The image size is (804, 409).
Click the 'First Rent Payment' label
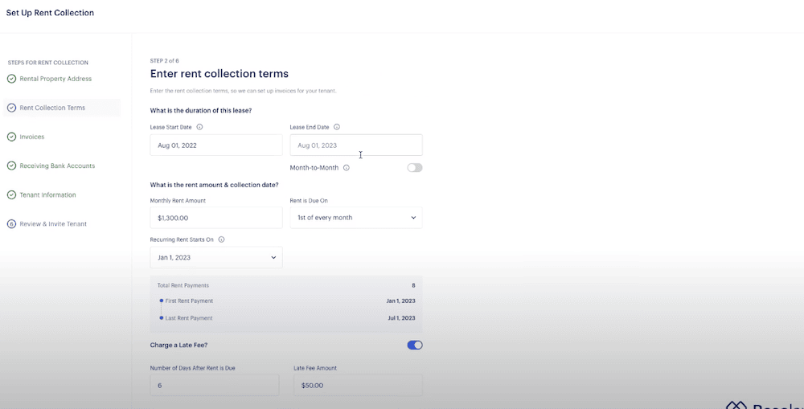pyautogui.click(x=189, y=301)
